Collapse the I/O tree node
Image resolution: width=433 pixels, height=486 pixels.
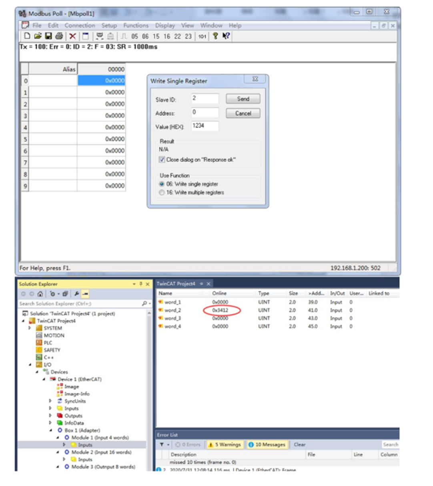point(30,365)
